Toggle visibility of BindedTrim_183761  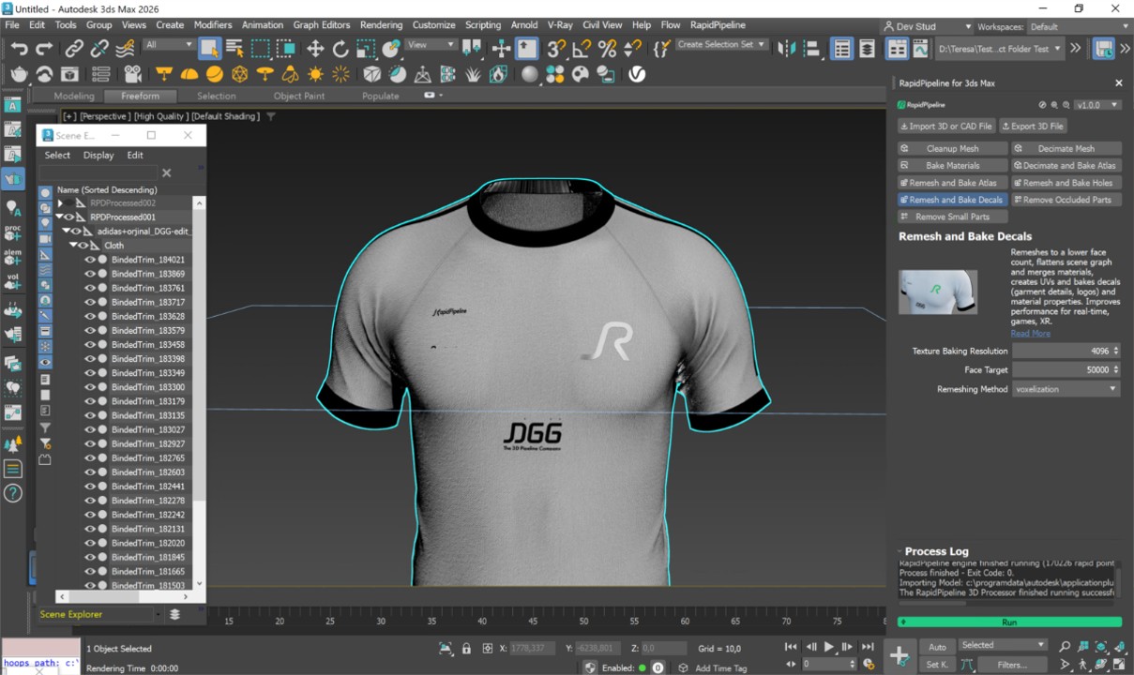coord(90,288)
